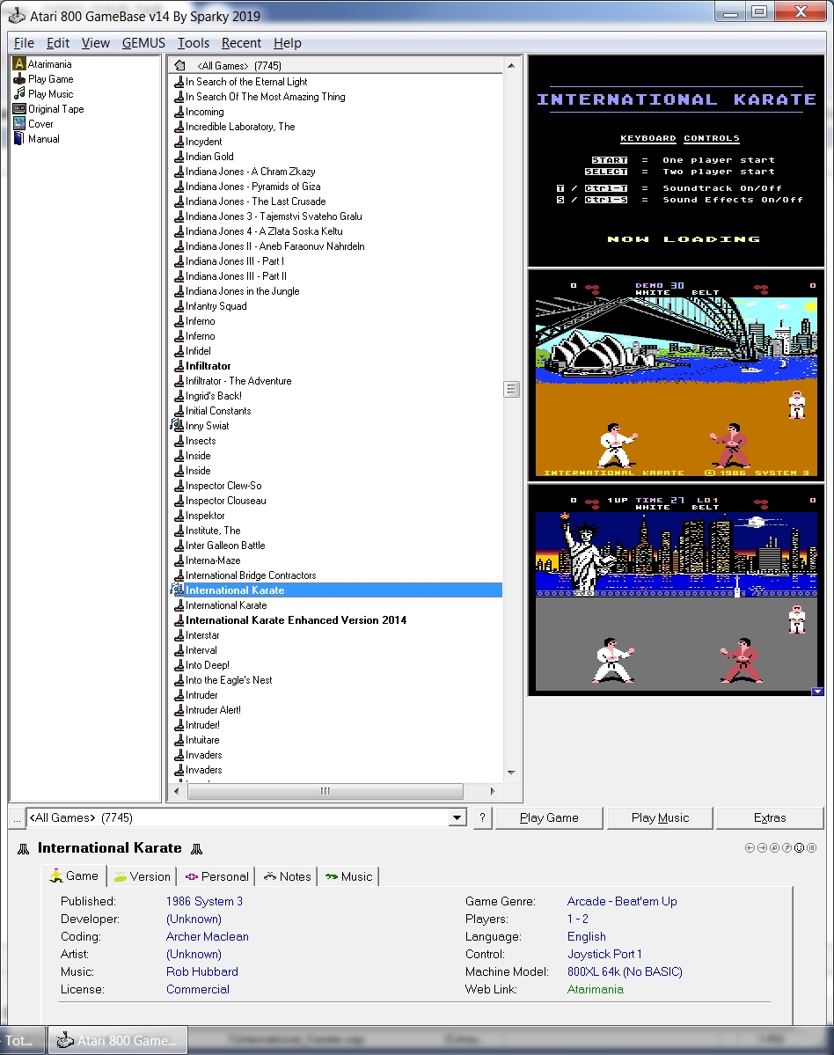Click the Atari 800 GameBase taskbar button

(118, 1040)
